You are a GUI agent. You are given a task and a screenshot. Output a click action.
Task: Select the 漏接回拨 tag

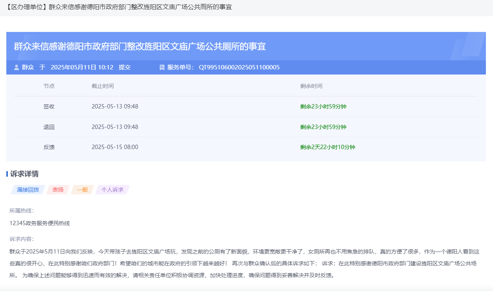click(28, 190)
